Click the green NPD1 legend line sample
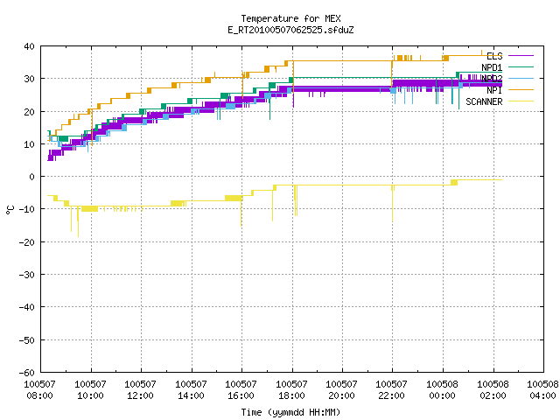The image size is (560, 420). coord(521,66)
